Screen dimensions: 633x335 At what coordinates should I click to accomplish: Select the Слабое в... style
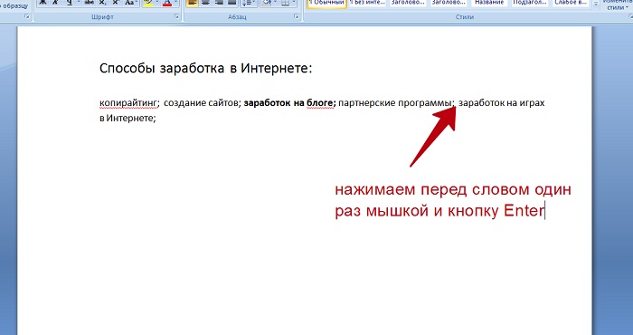pyautogui.click(x=570, y=4)
